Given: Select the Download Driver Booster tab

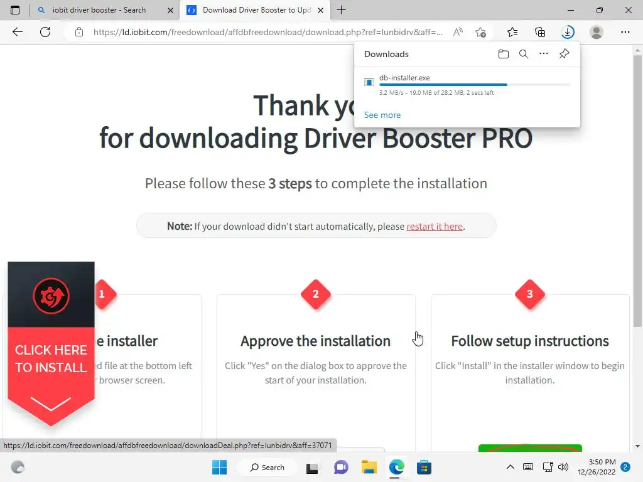Looking at the screenshot, I should [256, 10].
